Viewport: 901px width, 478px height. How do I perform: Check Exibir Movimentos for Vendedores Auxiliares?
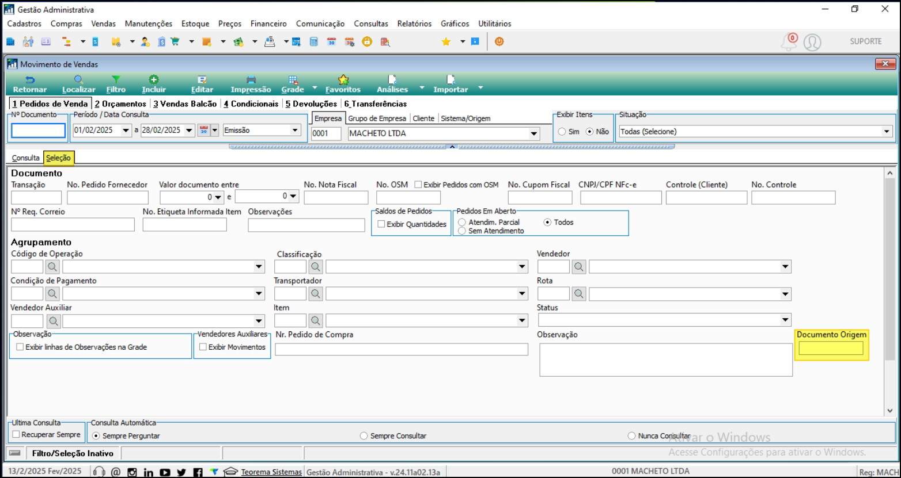[203, 347]
